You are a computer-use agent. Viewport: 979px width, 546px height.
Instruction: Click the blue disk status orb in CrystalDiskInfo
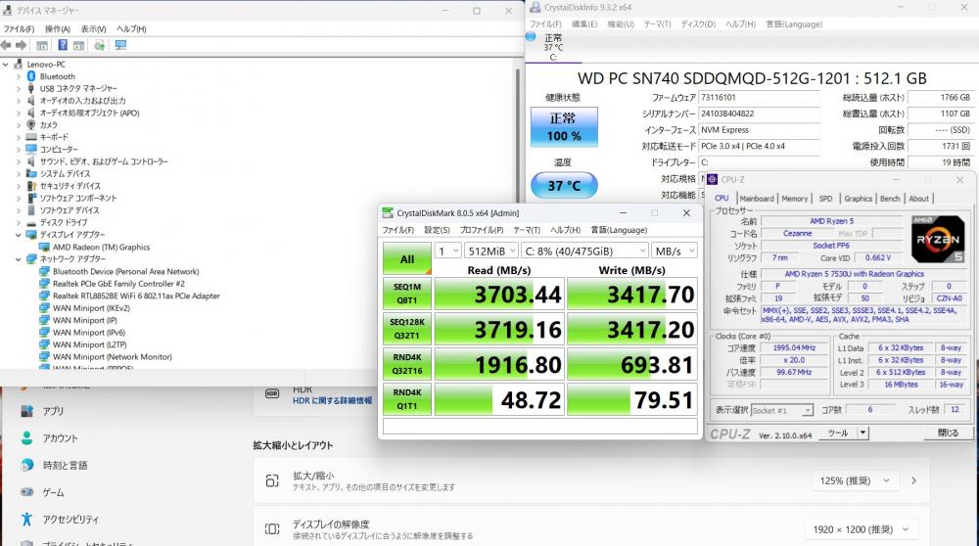click(531, 37)
